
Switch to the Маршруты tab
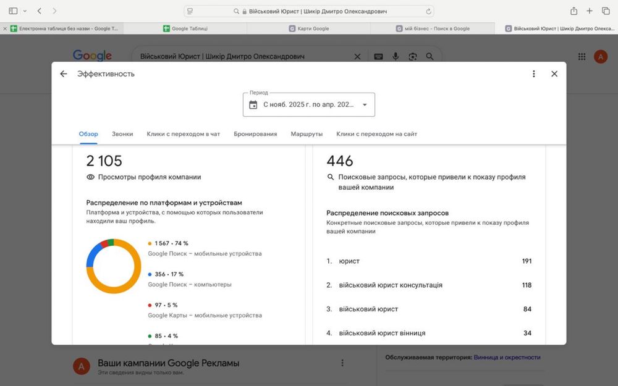[x=307, y=134]
